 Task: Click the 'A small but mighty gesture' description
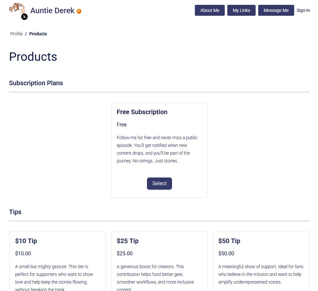[54, 278]
